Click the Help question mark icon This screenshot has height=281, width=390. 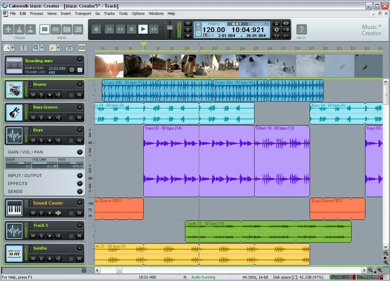click(301, 29)
